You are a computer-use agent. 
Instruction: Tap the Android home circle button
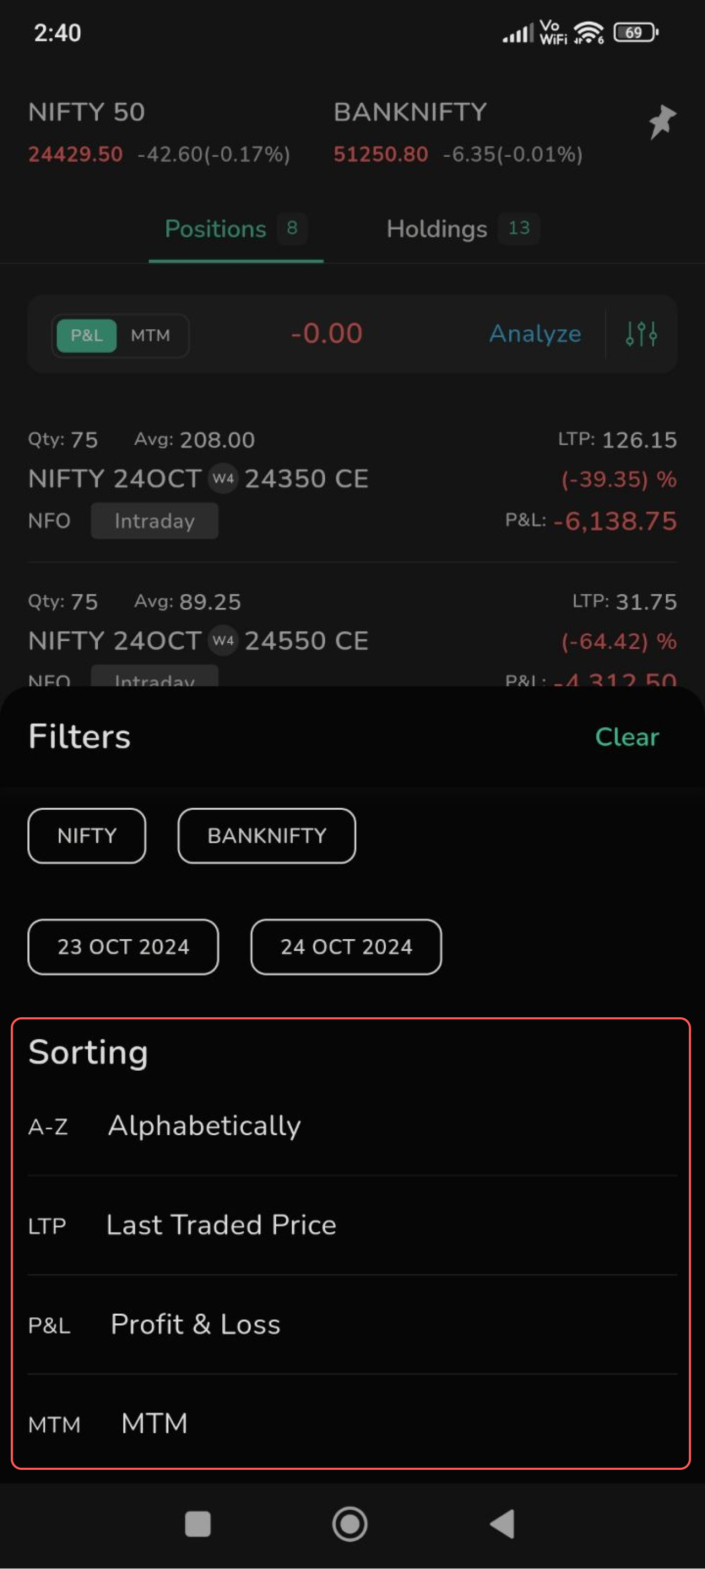pos(350,1524)
